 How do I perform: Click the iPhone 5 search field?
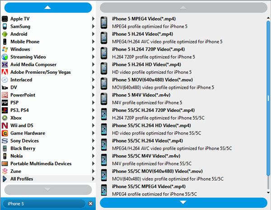tap(44, 204)
